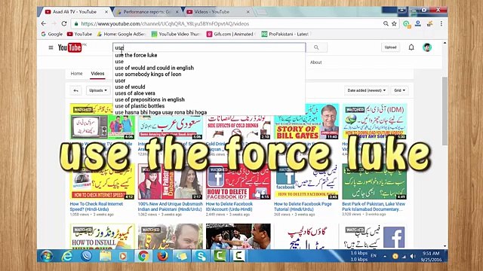This screenshot has height=271, width=483.
Task: Open the channel About tab
Action: point(315,62)
